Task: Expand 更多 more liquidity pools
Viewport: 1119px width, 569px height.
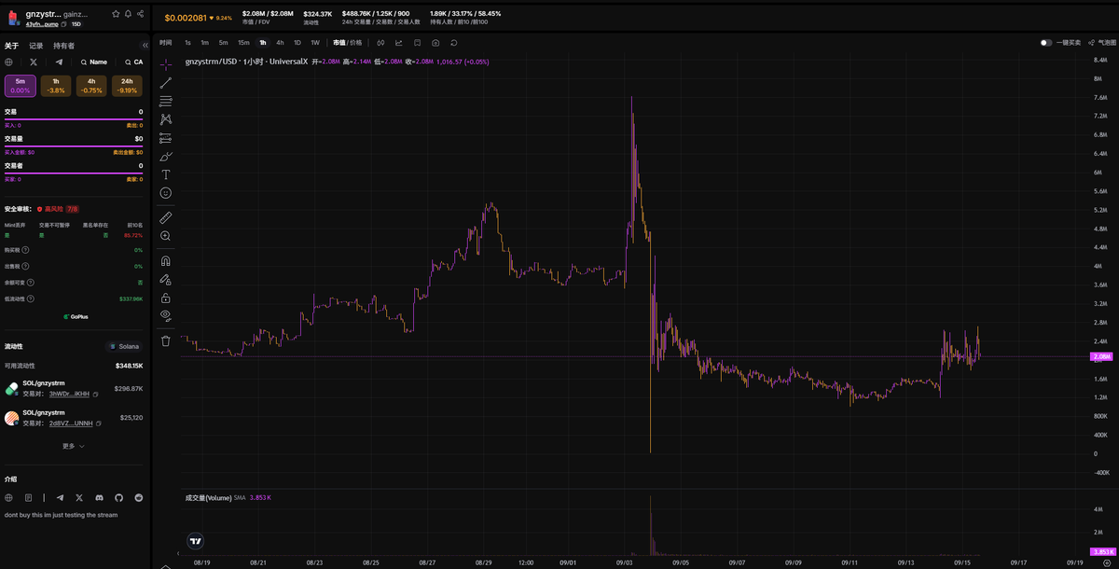Action: pos(74,446)
